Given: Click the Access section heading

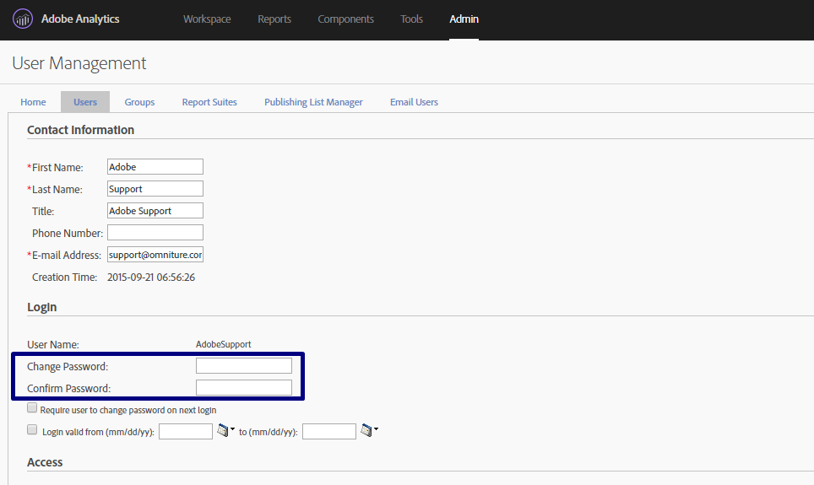Looking at the screenshot, I should 45,462.
